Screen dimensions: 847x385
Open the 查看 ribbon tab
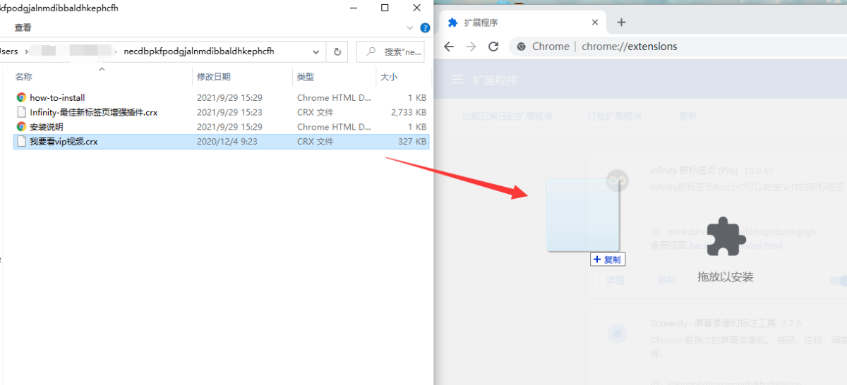pos(23,28)
